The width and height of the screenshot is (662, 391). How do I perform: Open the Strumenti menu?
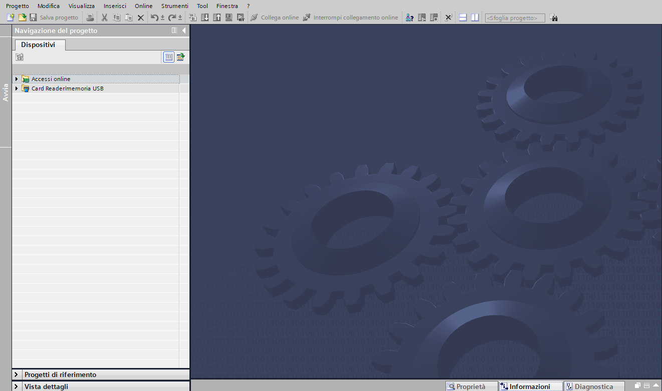pos(175,6)
